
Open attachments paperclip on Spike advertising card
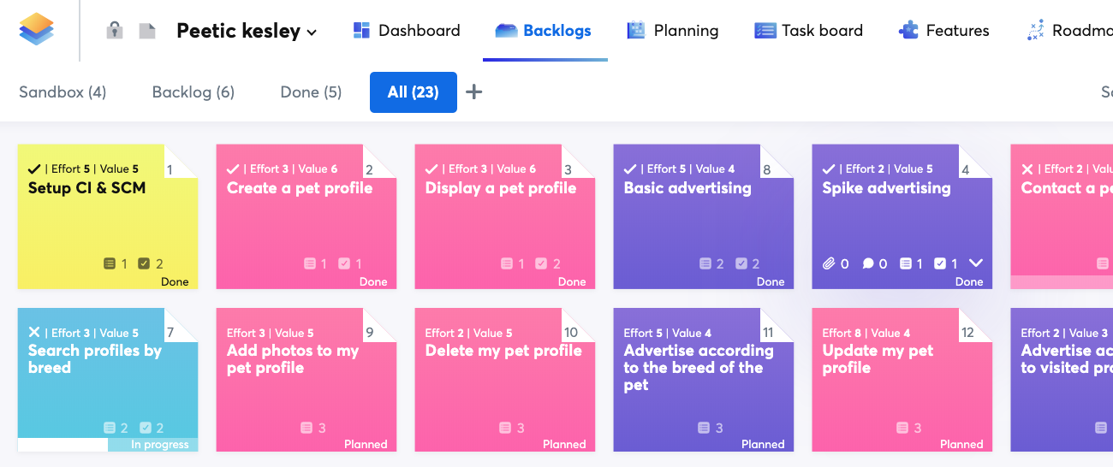[x=828, y=263]
